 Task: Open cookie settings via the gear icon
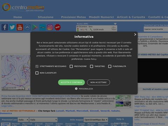[76, 89]
